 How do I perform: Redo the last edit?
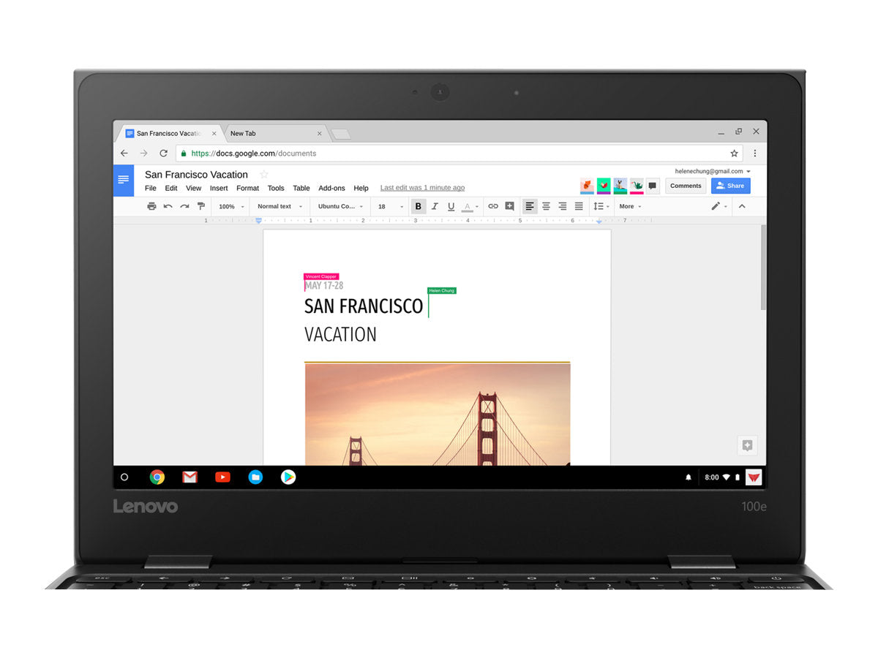[x=184, y=206]
